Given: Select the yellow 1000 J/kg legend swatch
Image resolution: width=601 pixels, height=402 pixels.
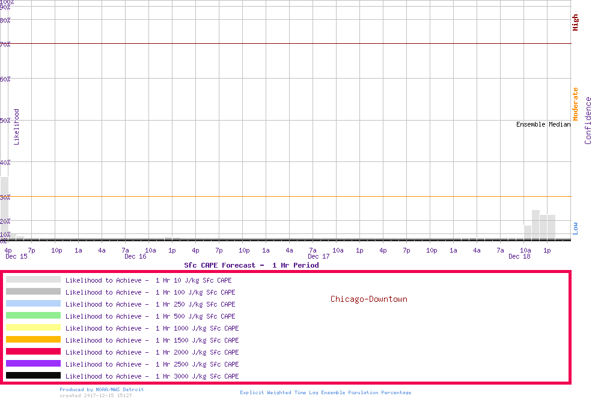Looking at the screenshot, I should click(x=33, y=328).
